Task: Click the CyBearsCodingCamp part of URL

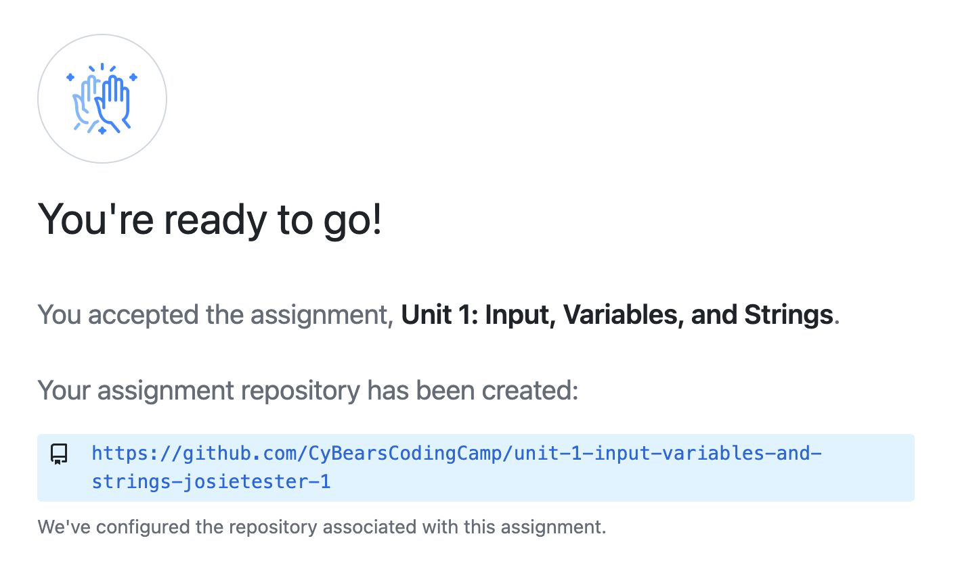Action: pos(405,453)
